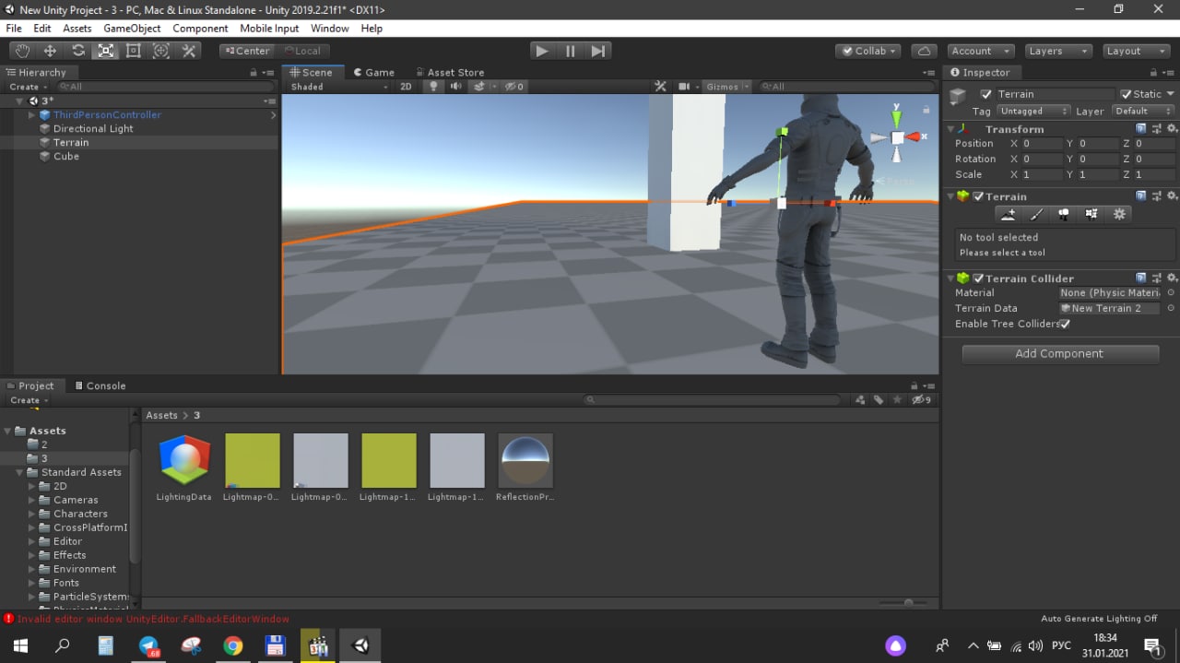Toggle pivot rotation Local button

pos(302,51)
